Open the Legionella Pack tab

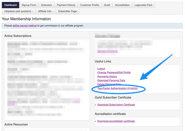click(144, 5)
